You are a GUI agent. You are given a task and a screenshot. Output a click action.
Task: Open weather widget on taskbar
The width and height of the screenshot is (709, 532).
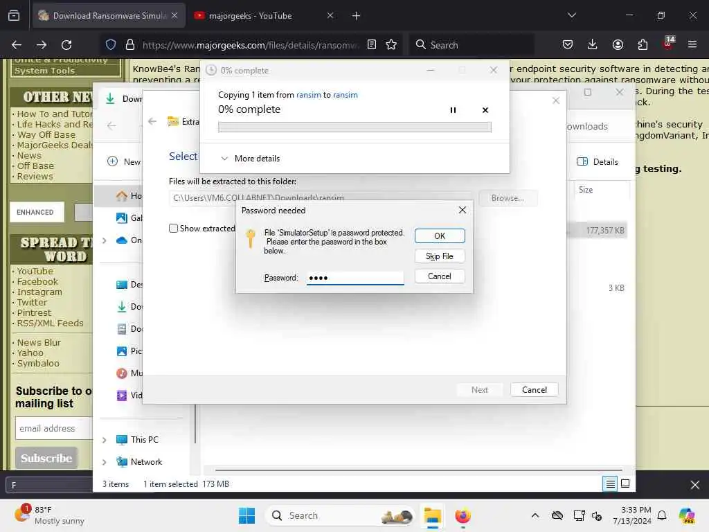(x=49, y=515)
